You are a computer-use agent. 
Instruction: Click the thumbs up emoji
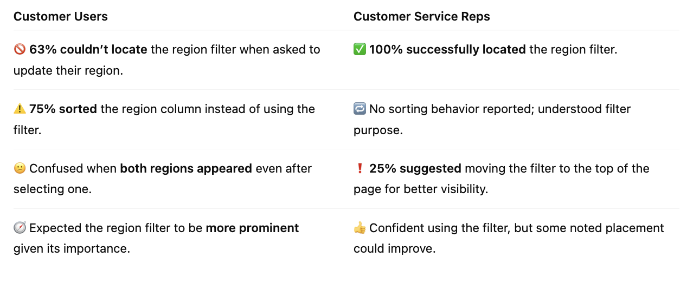(360, 228)
